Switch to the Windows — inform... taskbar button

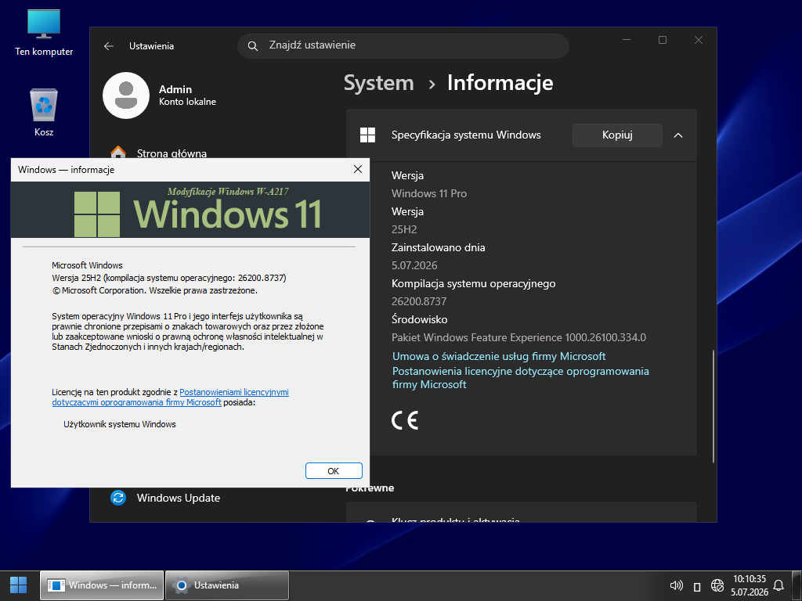coord(102,585)
